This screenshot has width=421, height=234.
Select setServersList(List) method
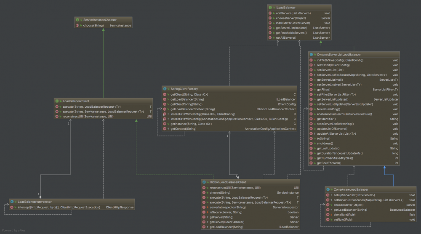click(x=354, y=70)
